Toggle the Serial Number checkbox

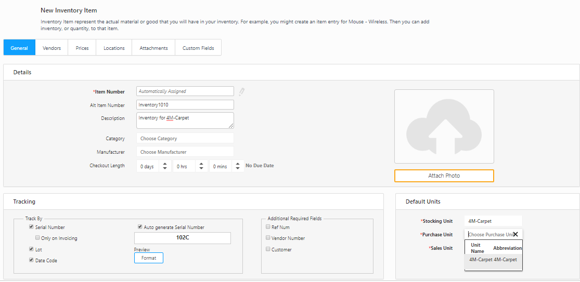[32, 227]
